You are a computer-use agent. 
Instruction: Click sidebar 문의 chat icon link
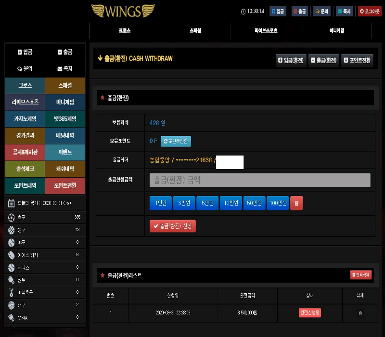point(25,69)
